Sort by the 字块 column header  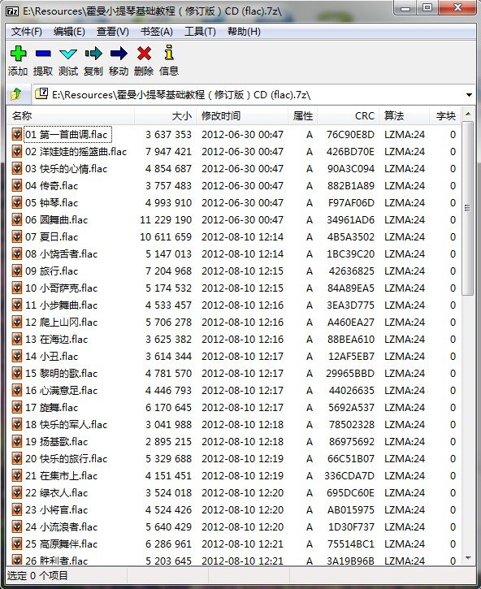click(445, 115)
